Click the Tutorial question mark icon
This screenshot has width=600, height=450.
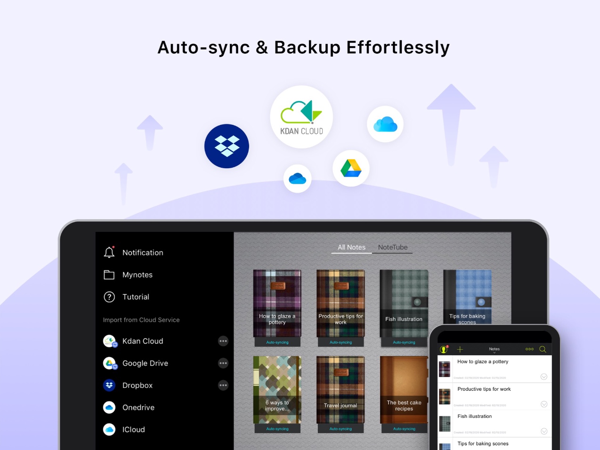[x=109, y=297]
